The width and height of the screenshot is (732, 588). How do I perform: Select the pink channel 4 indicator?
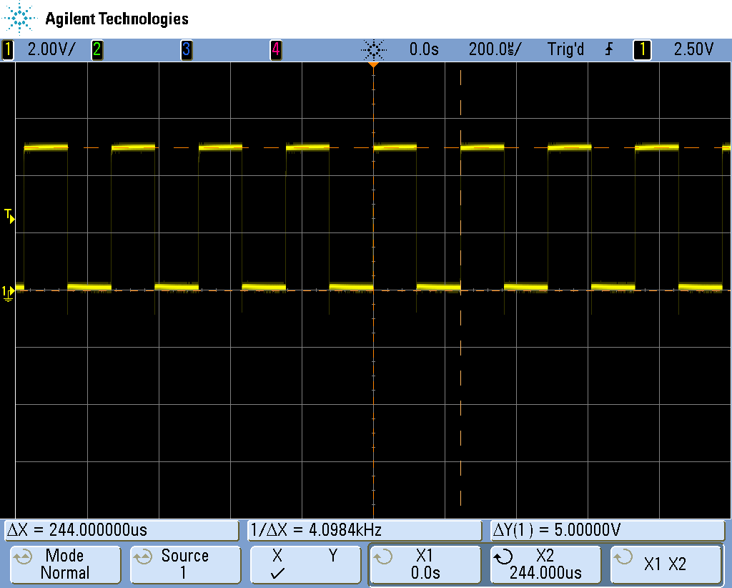coord(275,49)
